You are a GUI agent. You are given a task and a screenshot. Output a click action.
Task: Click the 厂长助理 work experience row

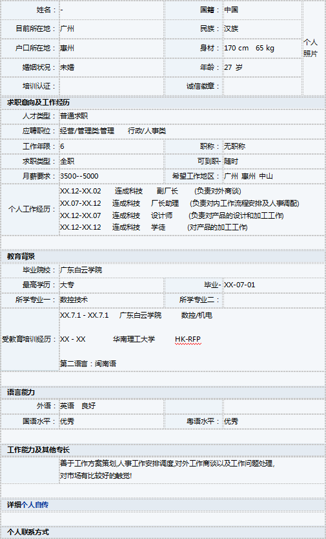179,203
